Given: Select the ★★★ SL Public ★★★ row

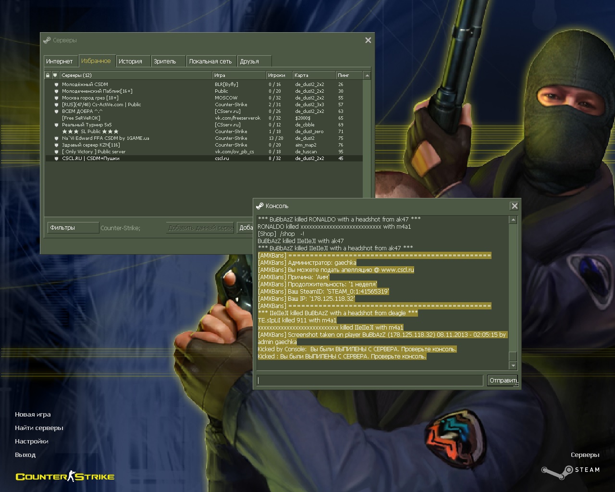Looking at the screenshot, I should pos(204,132).
